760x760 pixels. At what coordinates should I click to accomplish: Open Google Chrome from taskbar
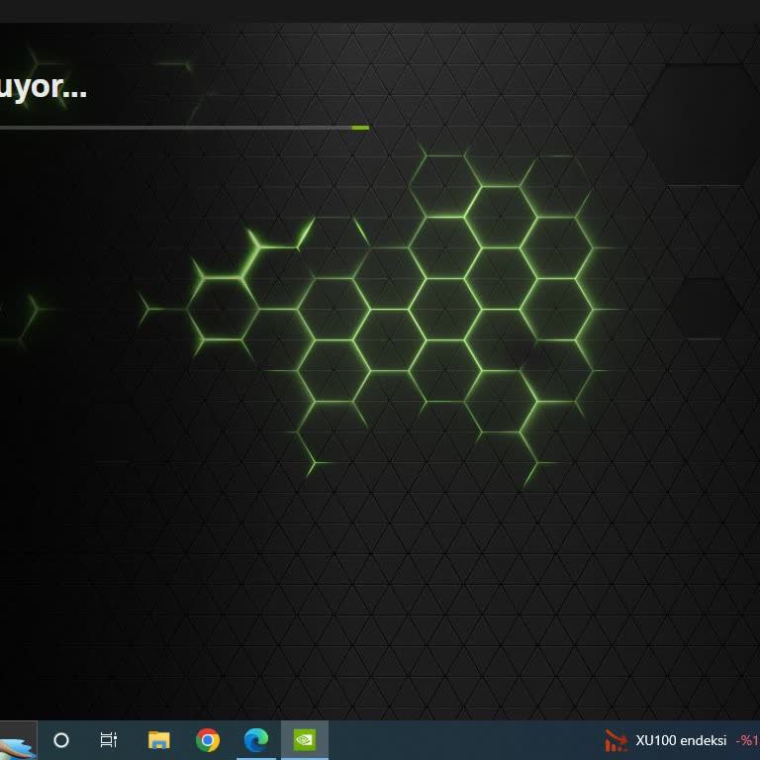(208, 740)
